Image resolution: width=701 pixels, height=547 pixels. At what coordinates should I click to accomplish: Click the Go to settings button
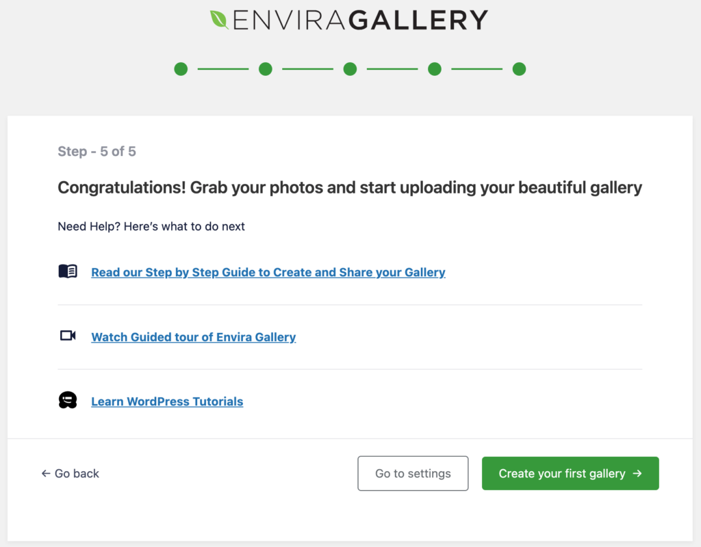pos(413,473)
